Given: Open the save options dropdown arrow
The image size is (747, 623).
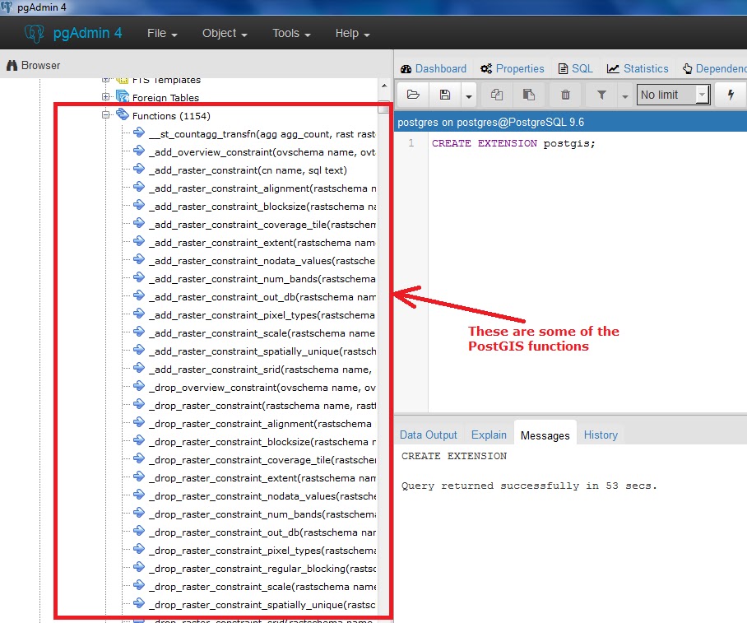Looking at the screenshot, I should tap(468, 95).
